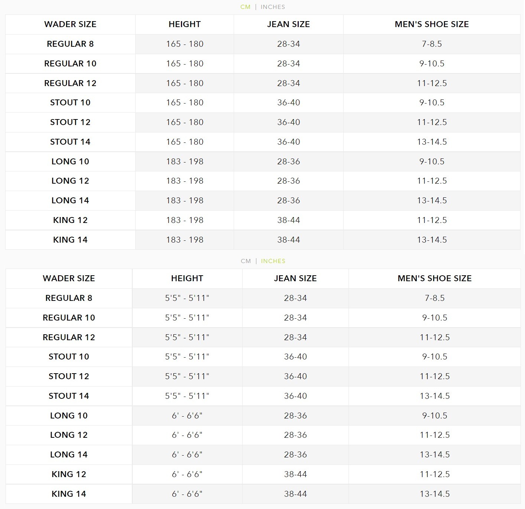Select CM toggle above the first table
This screenshot has width=525, height=509.
pyautogui.click(x=246, y=7)
